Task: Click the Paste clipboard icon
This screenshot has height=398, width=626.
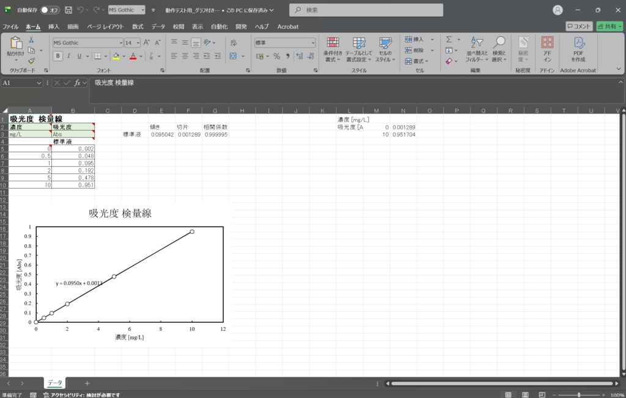Action: [16, 43]
